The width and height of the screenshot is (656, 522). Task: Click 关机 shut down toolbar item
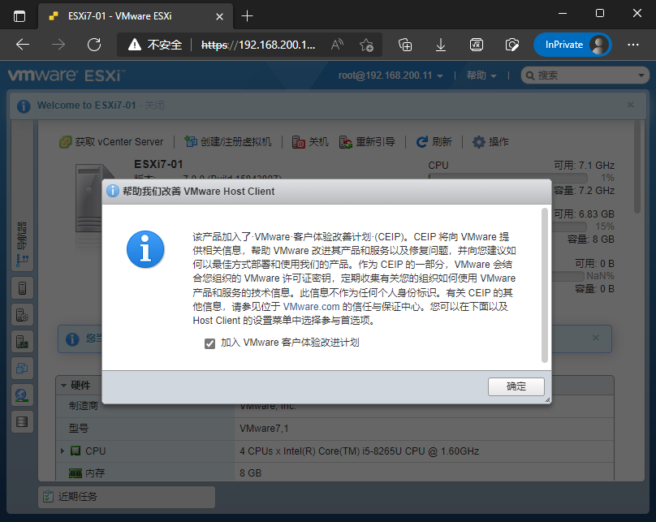(x=310, y=142)
